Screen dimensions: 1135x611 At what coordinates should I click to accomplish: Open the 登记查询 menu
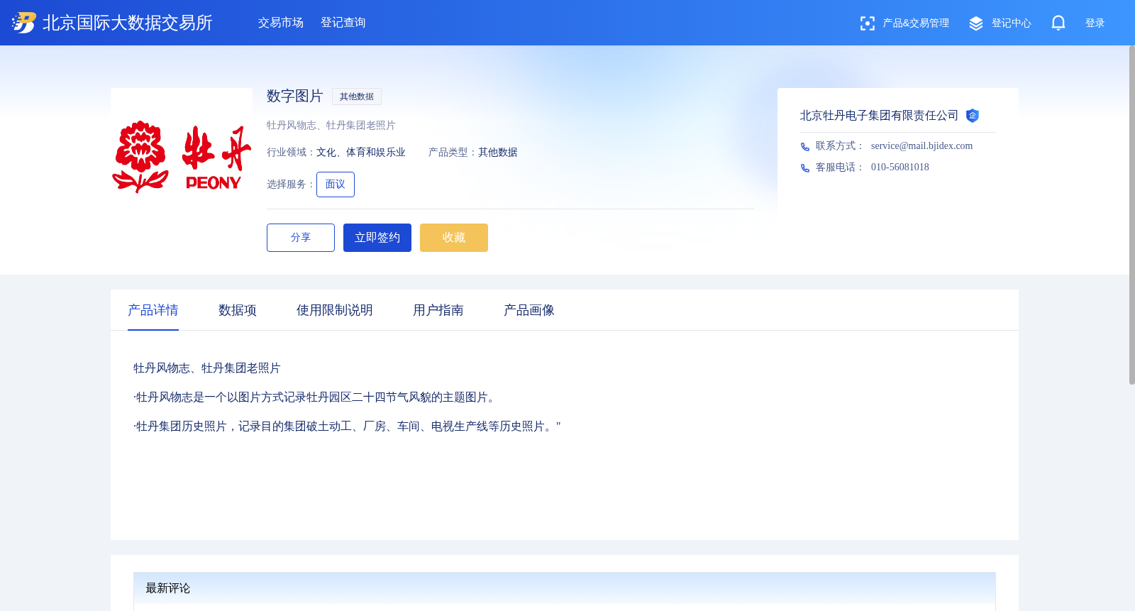[343, 23]
